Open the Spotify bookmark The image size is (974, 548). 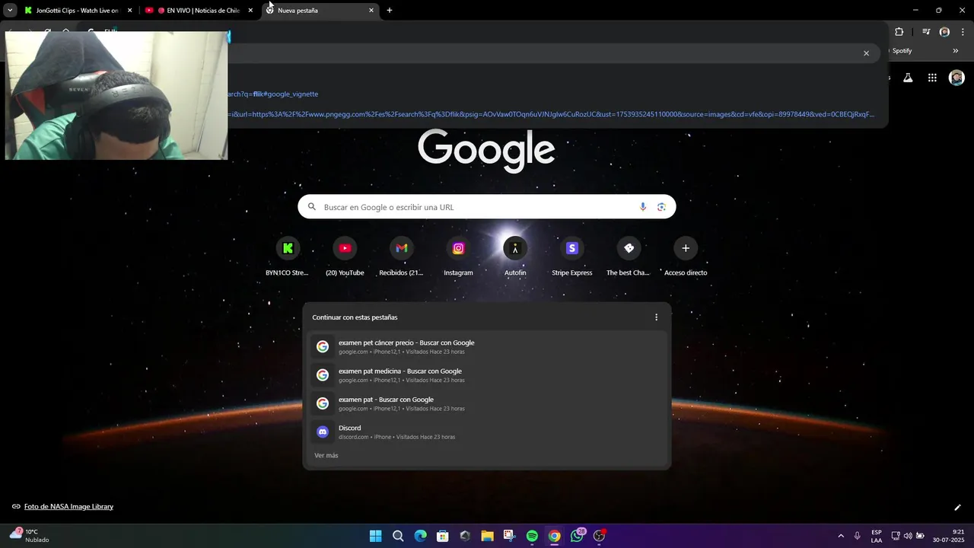pos(902,51)
